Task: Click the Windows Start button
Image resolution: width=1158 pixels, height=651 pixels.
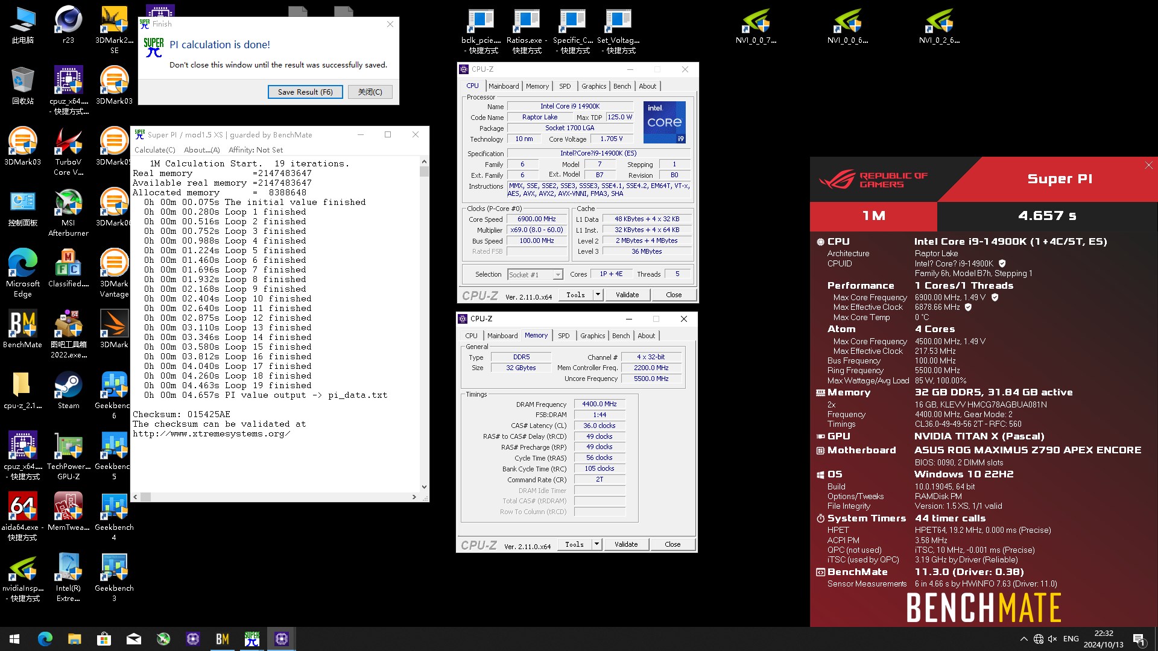Action: (14, 639)
